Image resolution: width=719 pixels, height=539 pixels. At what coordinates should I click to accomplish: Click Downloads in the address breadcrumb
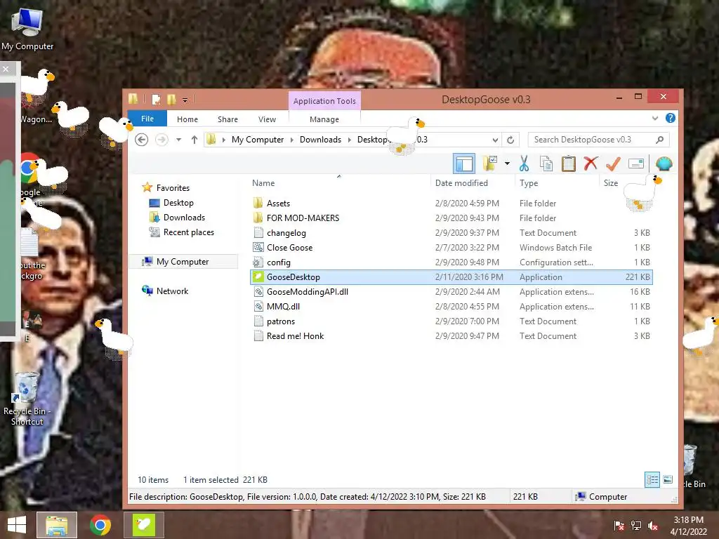[x=320, y=140]
